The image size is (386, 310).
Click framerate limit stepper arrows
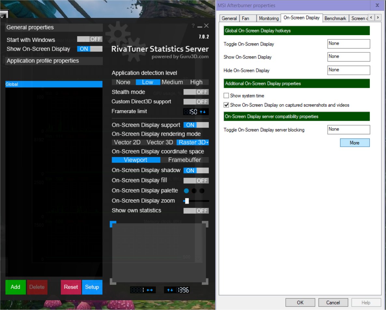pyautogui.click(x=203, y=112)
